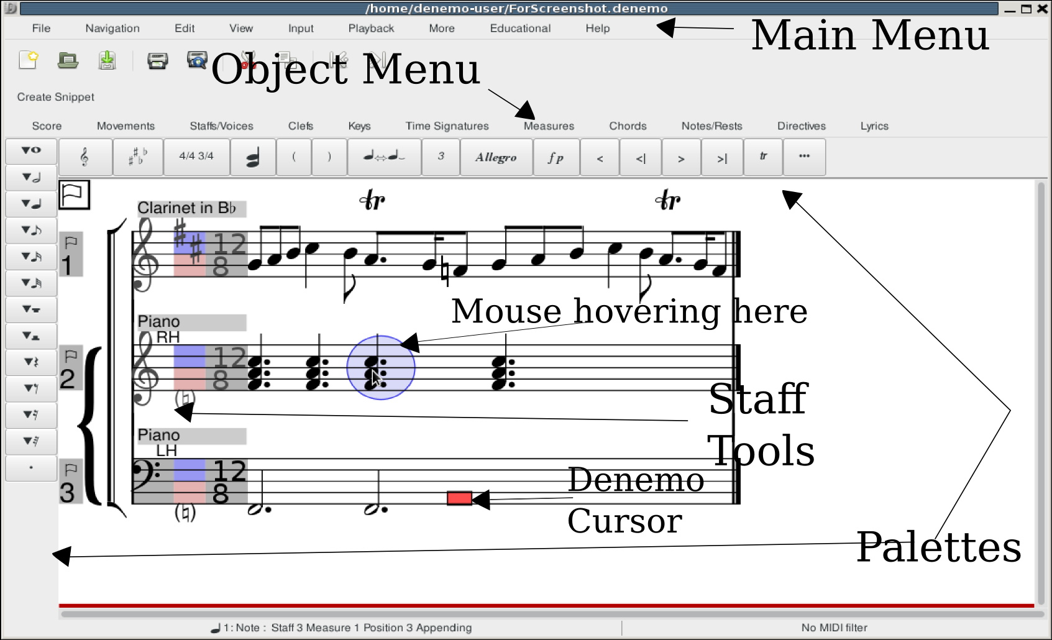Viewport: 1052px width, 640px height.
Task: Expand the whole note duration dropdown
Action: pyautogui.click(x=31, y=151)
